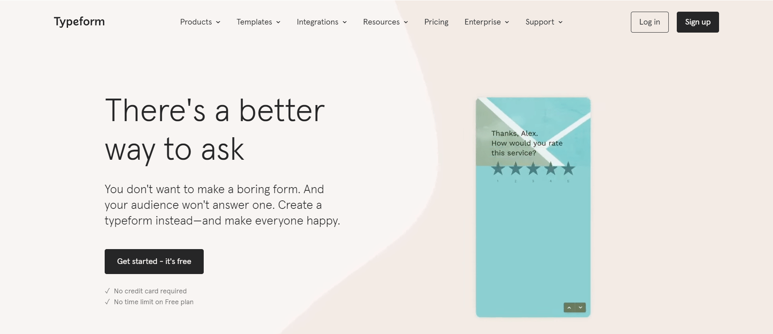Expand the Support menu
Screen dimensions: 773x334
[544, 22]
